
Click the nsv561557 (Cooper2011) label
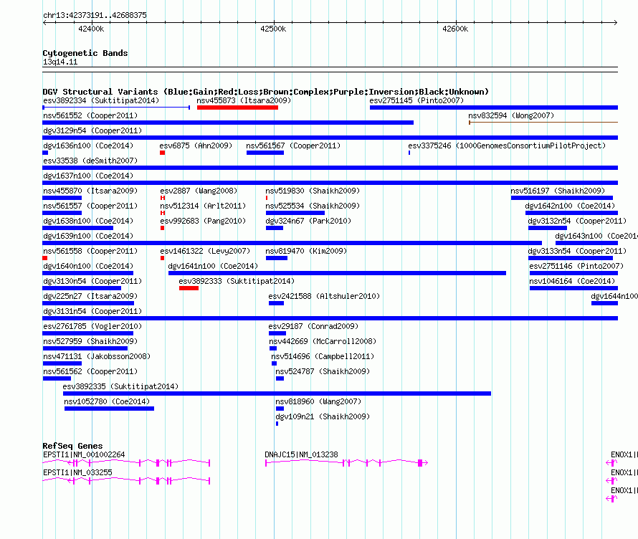point(90,206)
